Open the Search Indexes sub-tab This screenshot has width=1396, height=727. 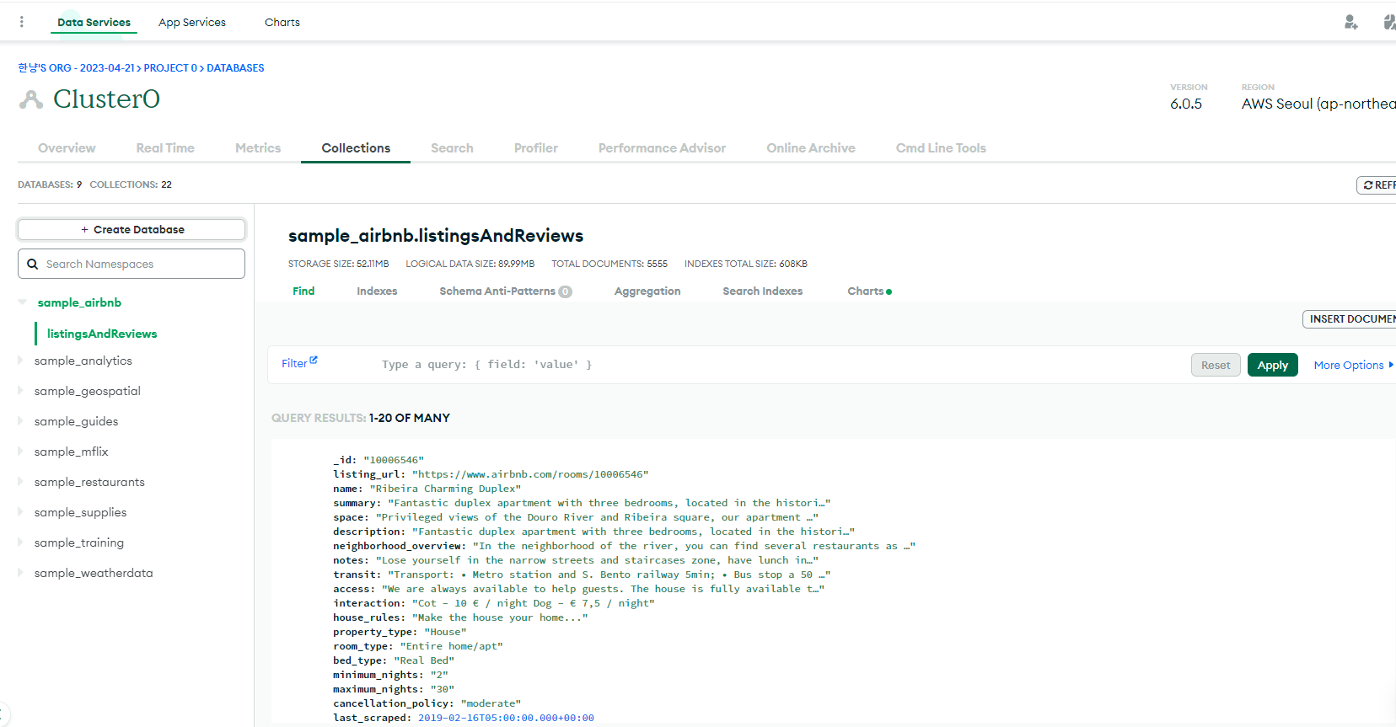coord(762,291)
